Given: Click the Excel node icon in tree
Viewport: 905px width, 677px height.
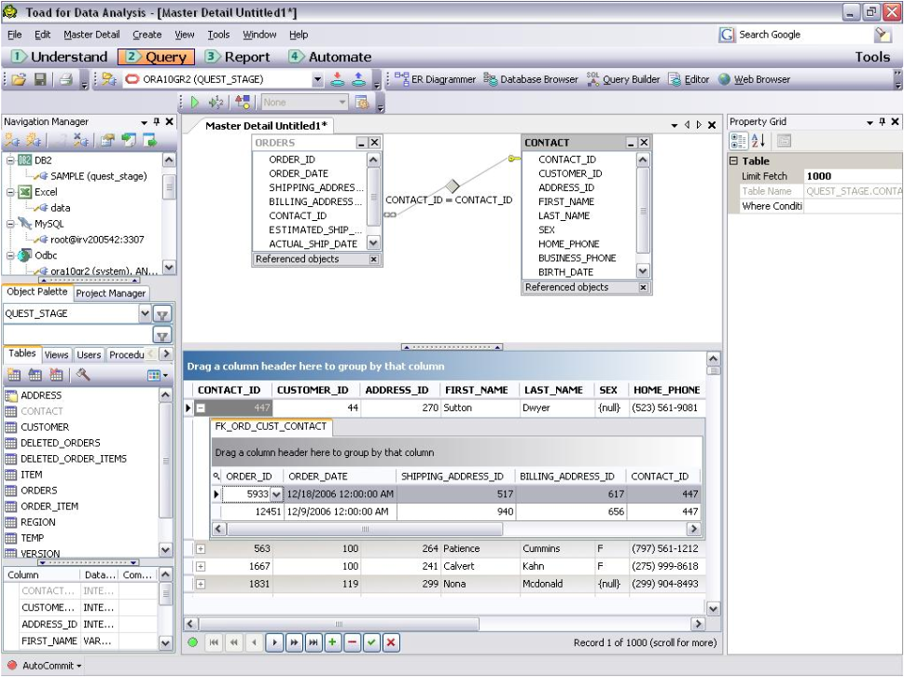Looking at the screenshot, I should (x=25, y=192).
